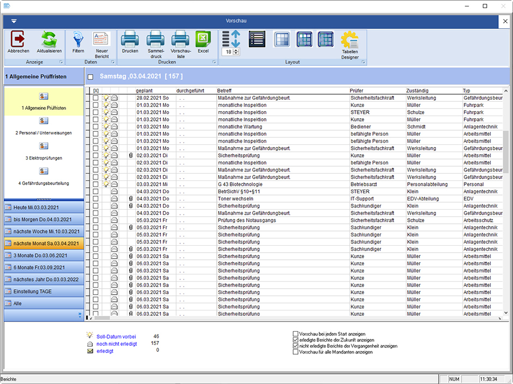Switch to 'nächste Woche Mi.10.03.2021'
The width and height of the screenshot is (513, 384).
(x=44, y=231)
